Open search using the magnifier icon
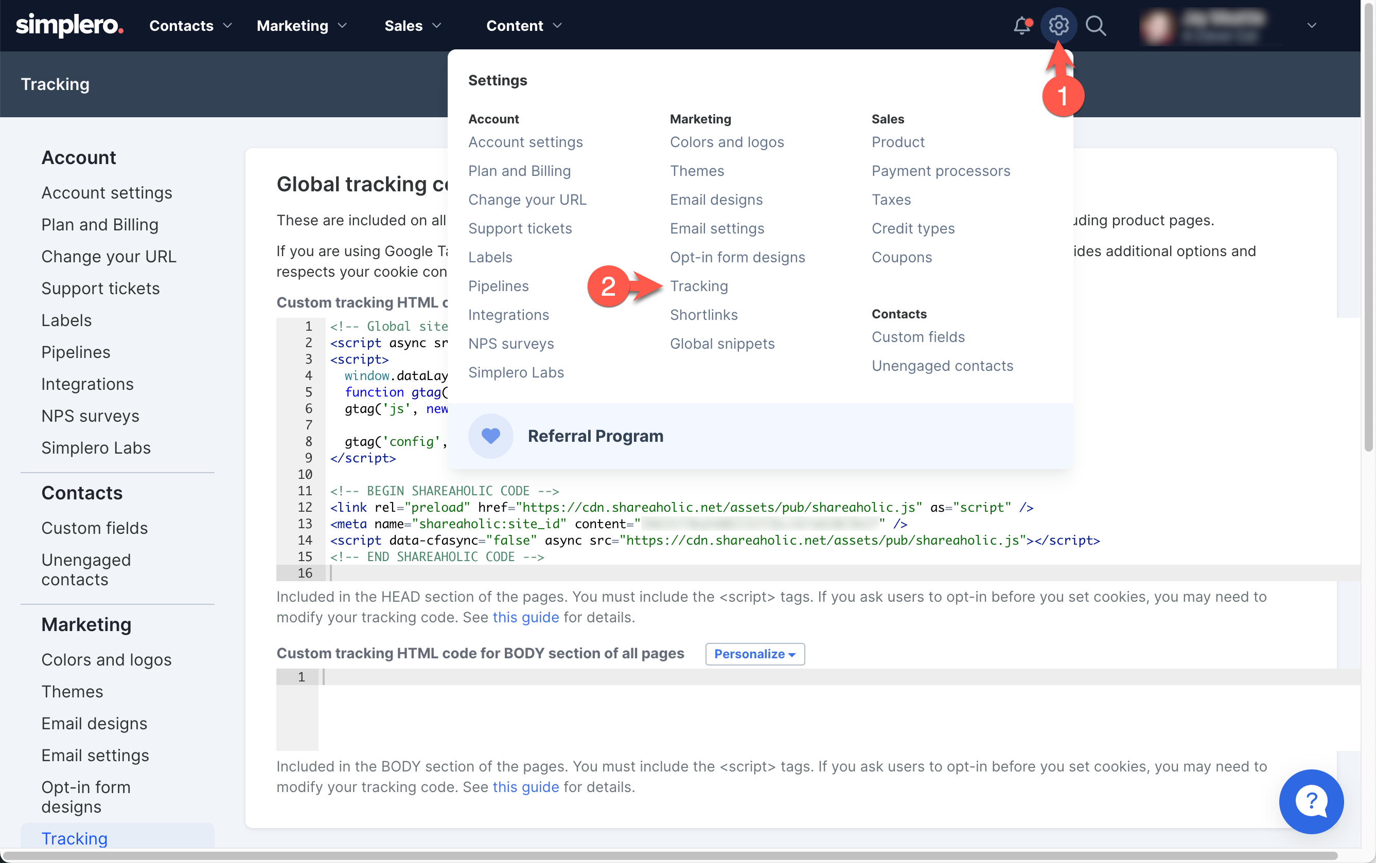 point(1096,25)
